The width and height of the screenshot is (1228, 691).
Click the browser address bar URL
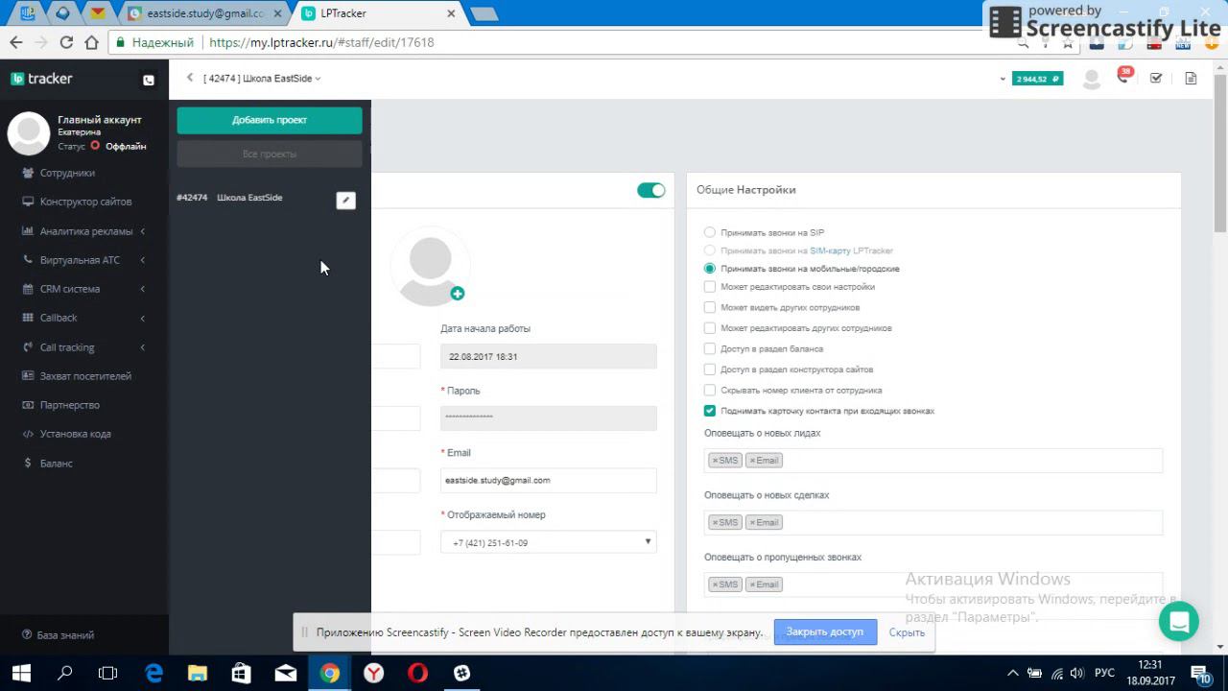point(321,42)
